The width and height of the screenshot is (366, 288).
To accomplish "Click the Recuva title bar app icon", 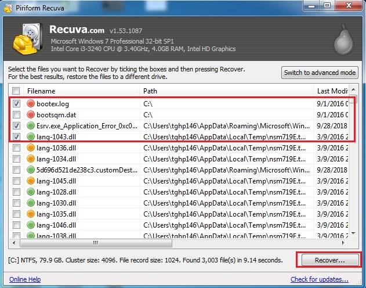I will pyautogui.click(x=8, y=8).
